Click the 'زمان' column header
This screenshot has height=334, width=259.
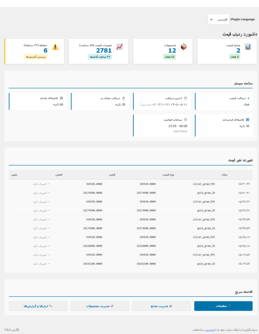[x=224, y=175]
